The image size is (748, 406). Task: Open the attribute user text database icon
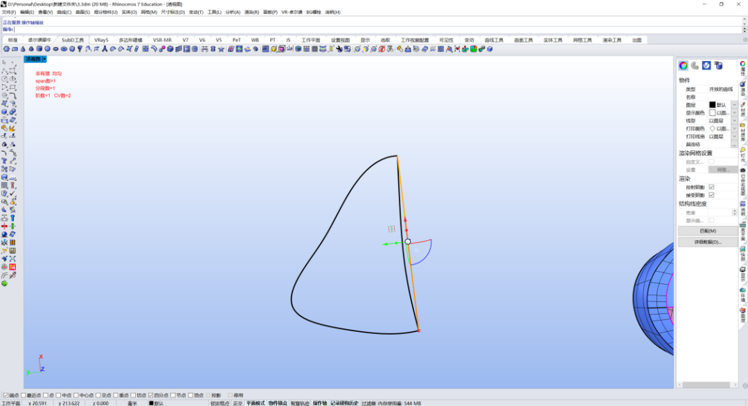point(718,65)
